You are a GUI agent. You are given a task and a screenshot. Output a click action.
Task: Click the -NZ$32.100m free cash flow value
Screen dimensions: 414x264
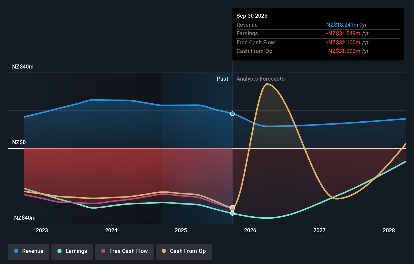point(343,43)
